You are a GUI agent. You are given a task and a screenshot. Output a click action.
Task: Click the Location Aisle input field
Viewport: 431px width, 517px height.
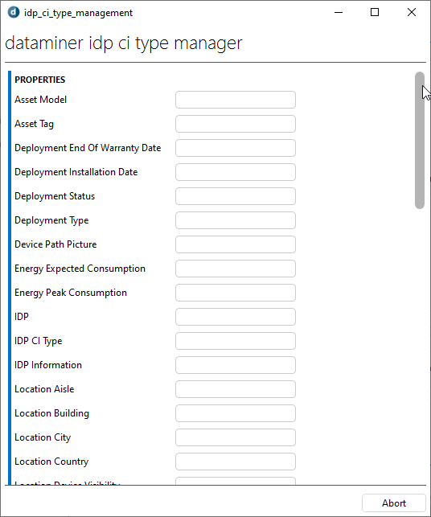tap(236, 389)
